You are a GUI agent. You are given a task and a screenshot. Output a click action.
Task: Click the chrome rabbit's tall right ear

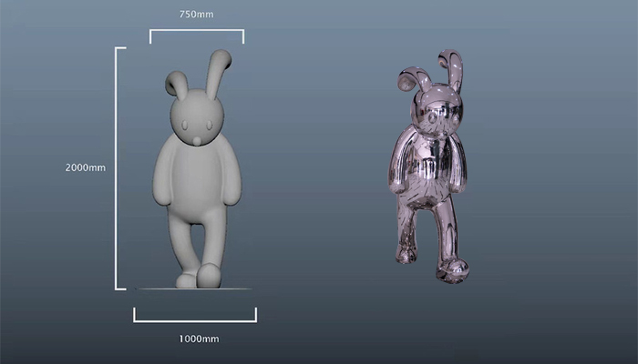click(452, 70)
